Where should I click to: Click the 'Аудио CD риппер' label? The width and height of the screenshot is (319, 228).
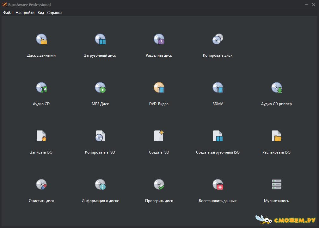tap(277, 104)
